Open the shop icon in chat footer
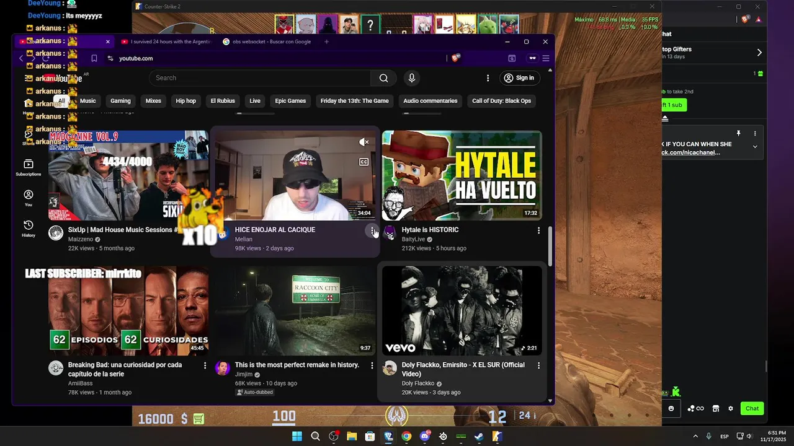The width and height of the screenshot is (794, 446). 716,408
